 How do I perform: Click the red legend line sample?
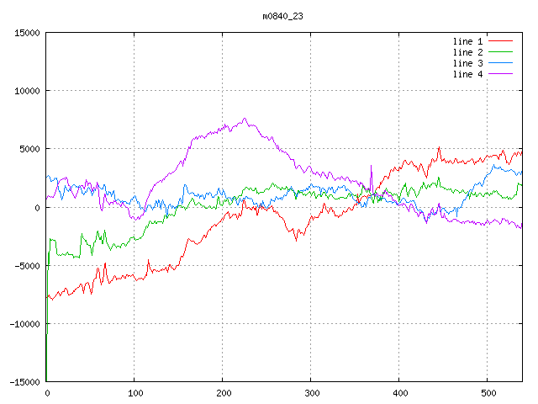(501, 41)
